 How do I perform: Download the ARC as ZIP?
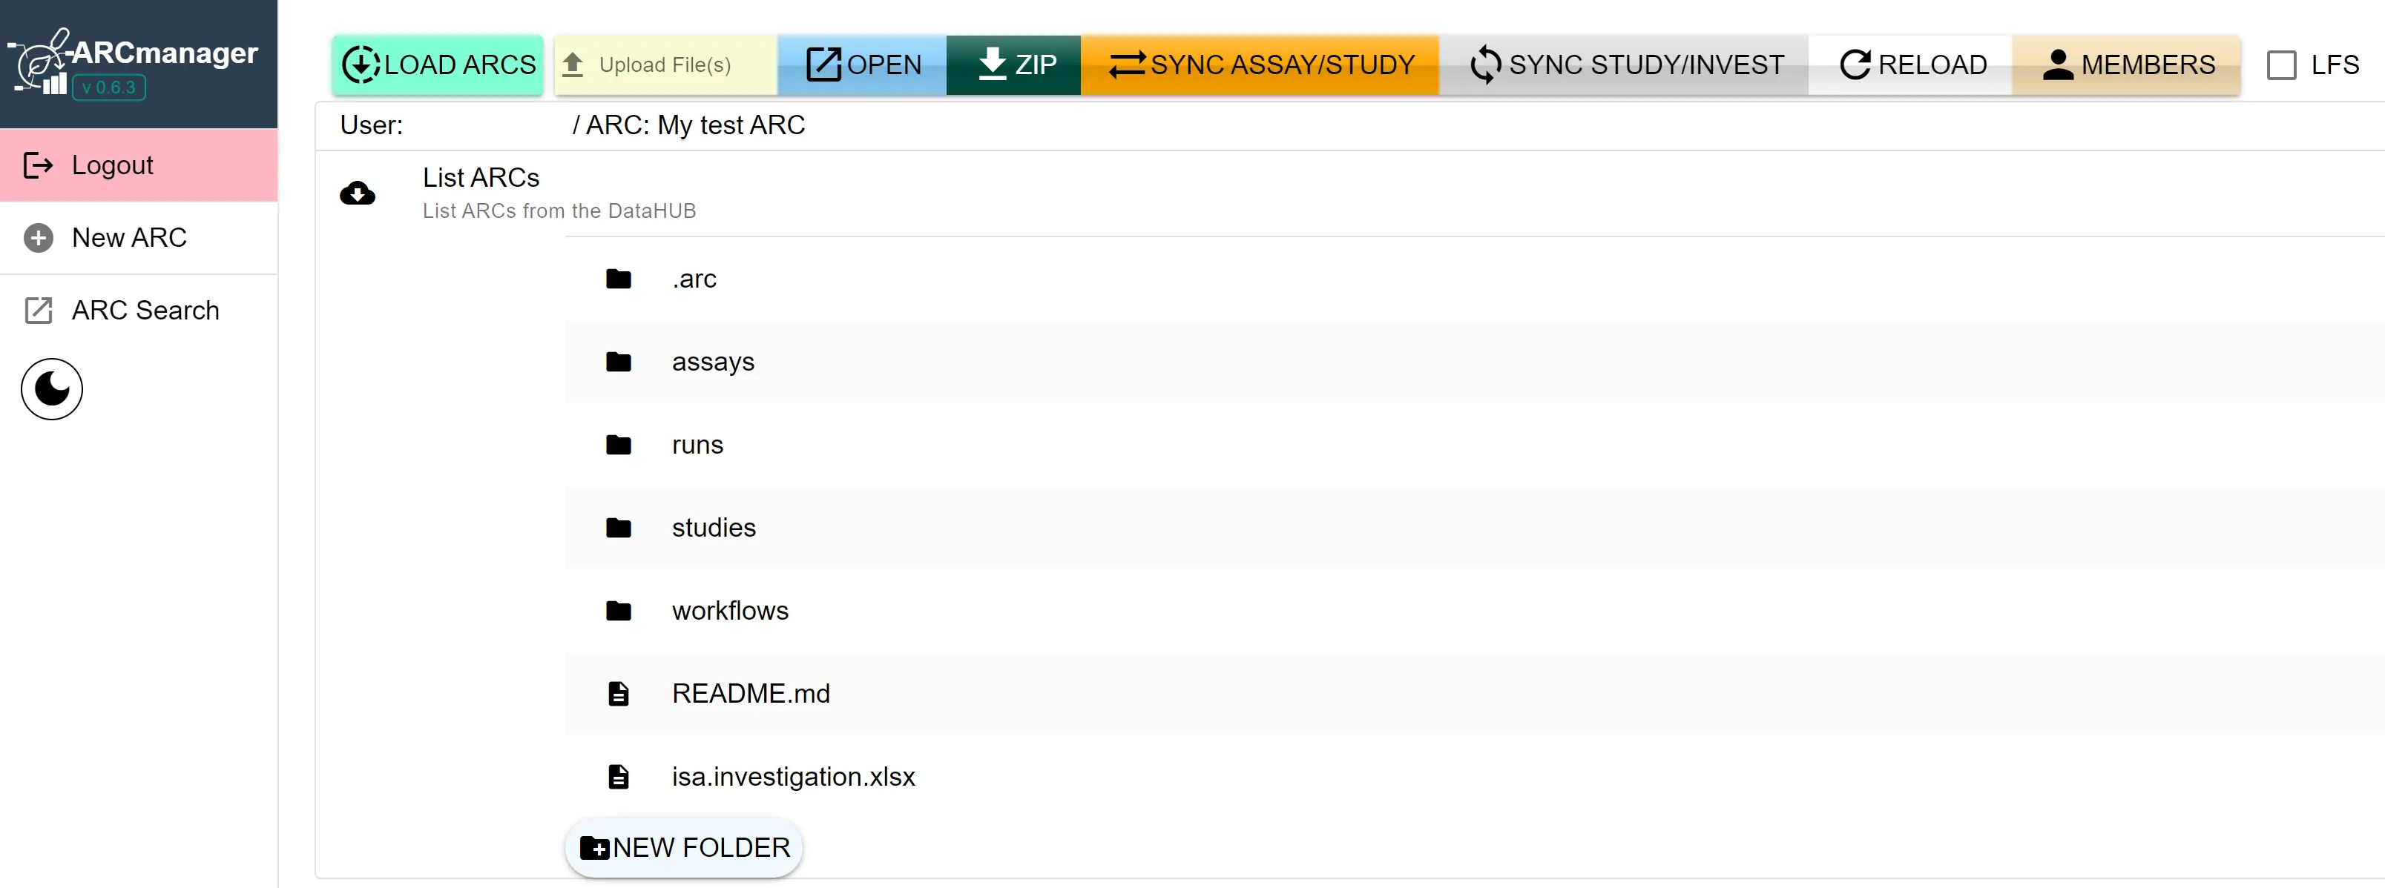click(x=1013, y=64)
